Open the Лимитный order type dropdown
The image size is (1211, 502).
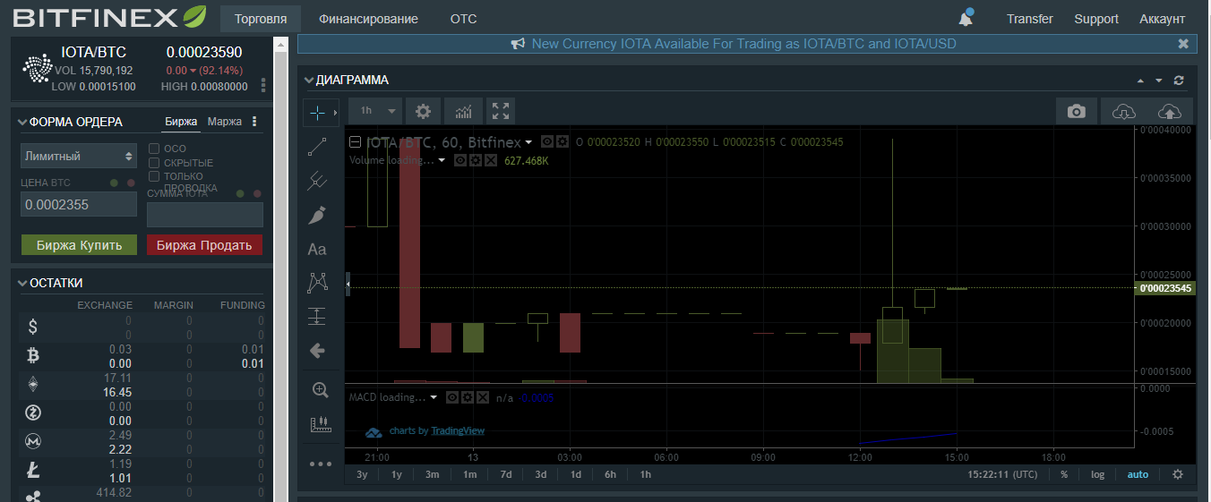tap(79, 156)
